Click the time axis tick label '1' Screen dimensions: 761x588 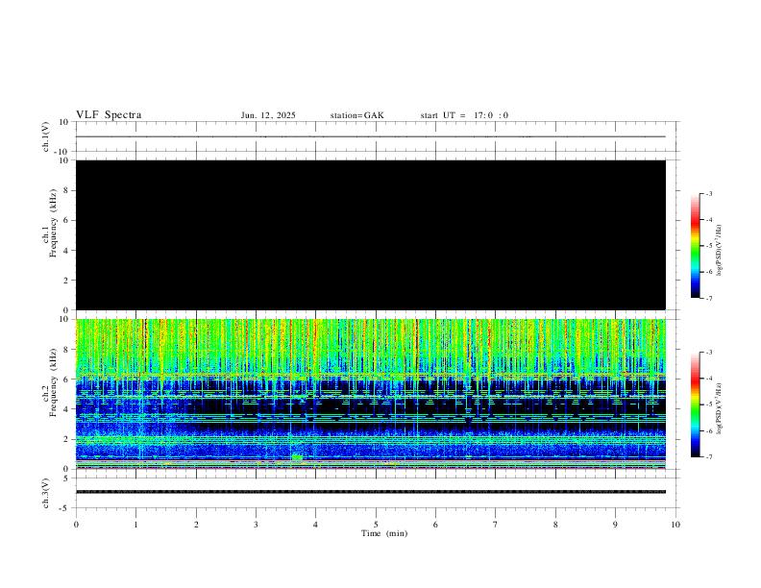coord(135,525)
